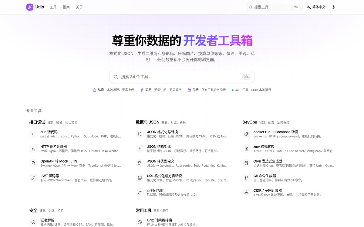Click the 专业工具 section label
The height and width of the screenshot is (227, 364).
34,111
